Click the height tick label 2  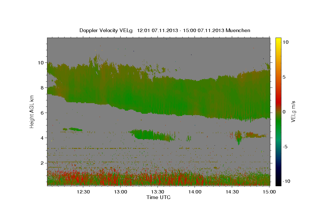click(x=43, y=163)
